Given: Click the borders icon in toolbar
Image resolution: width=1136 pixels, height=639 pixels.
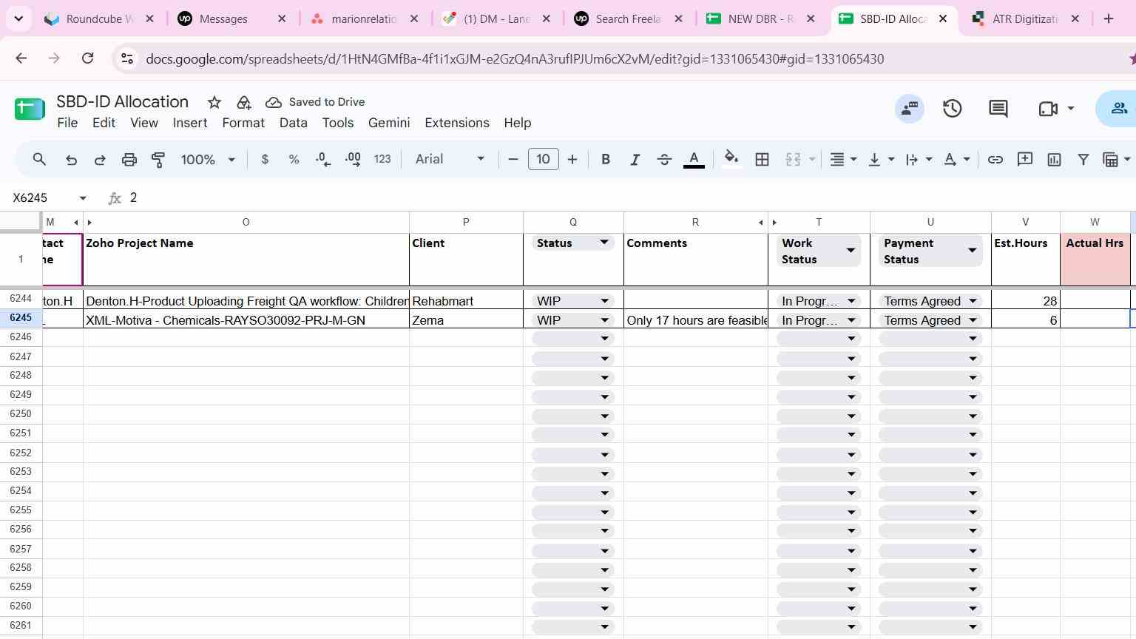Looking at the screenshot, I should pos(762,160).
